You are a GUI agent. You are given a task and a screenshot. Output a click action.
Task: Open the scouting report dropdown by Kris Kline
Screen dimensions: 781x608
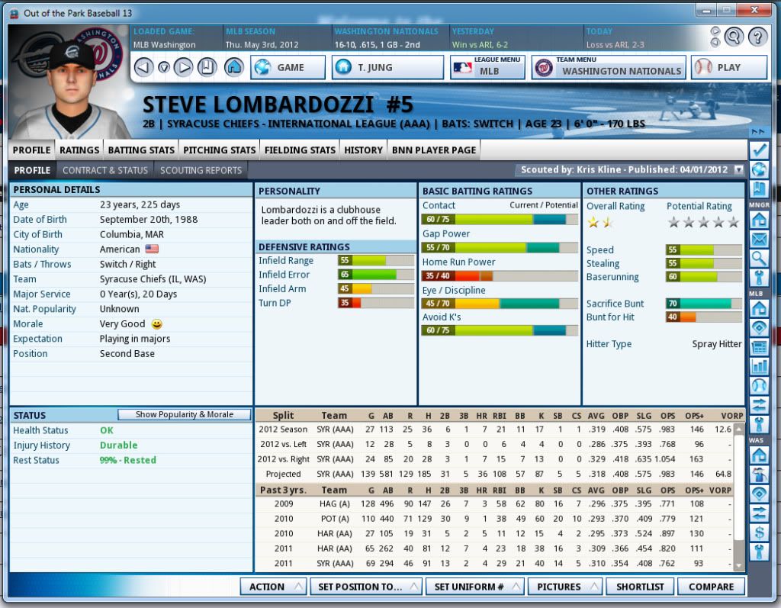pyautogui.click(x=738, y=170)
